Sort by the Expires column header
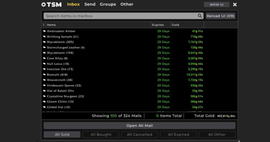 [158, 25]
